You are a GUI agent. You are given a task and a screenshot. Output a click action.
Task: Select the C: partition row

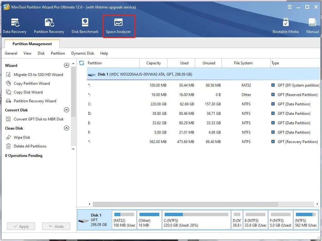203,104
